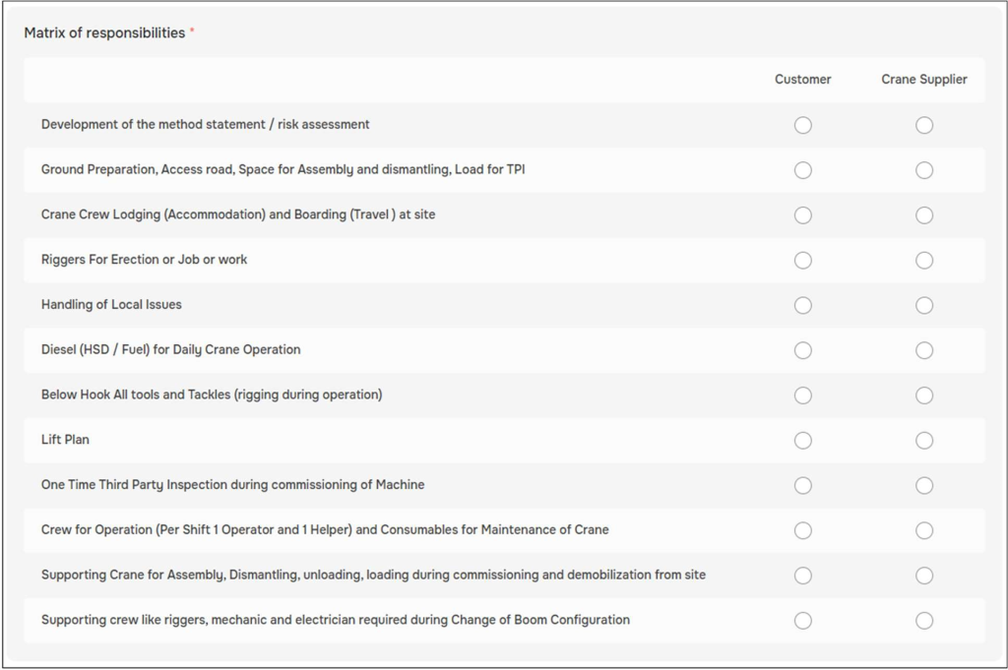Select Customer for Below Hook tools and Tackles
Viewport: 1008px width, 670px height.
tap(803, 396)
